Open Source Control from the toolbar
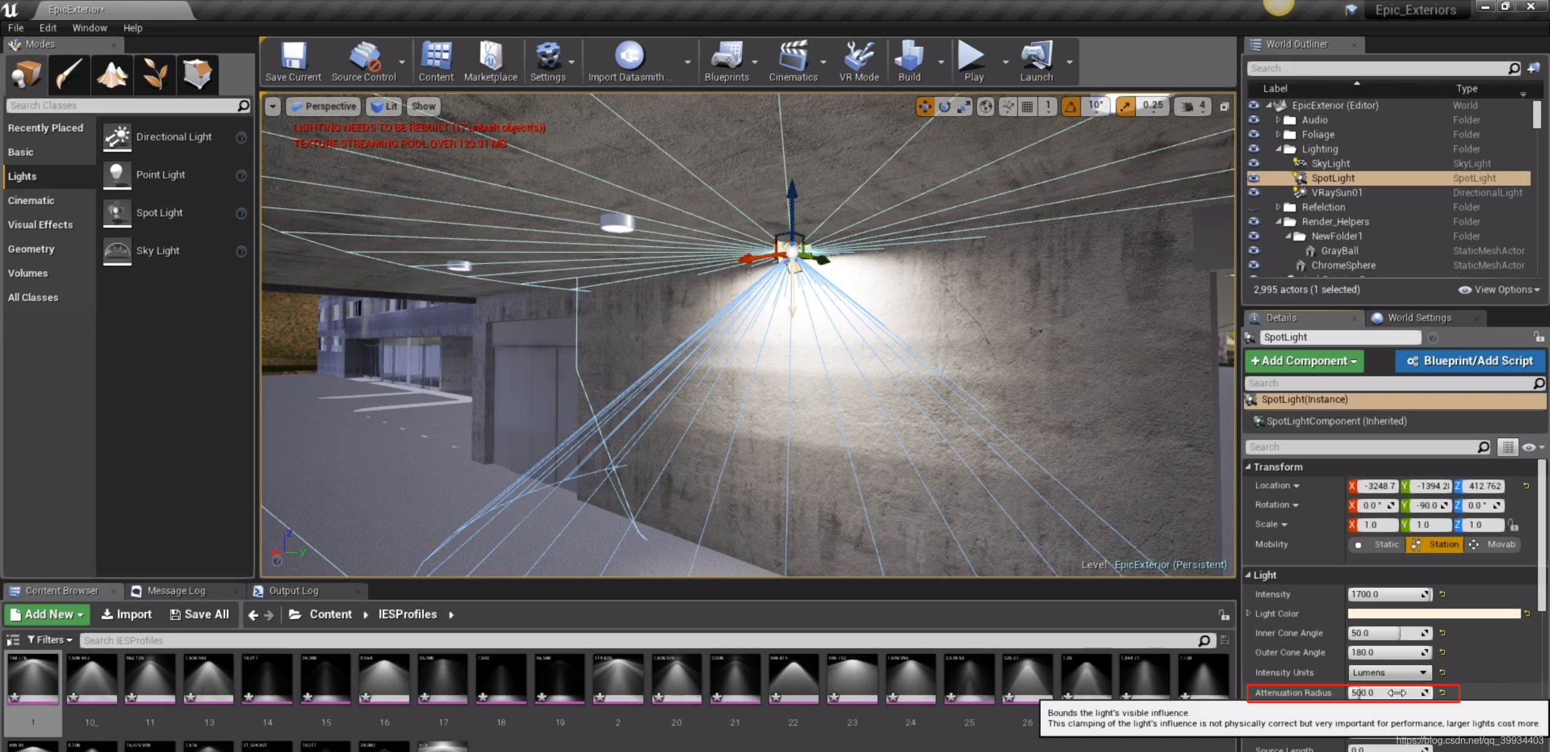Image resolution: width=1550 pixels, height=752 pixels. pos(364,61)
